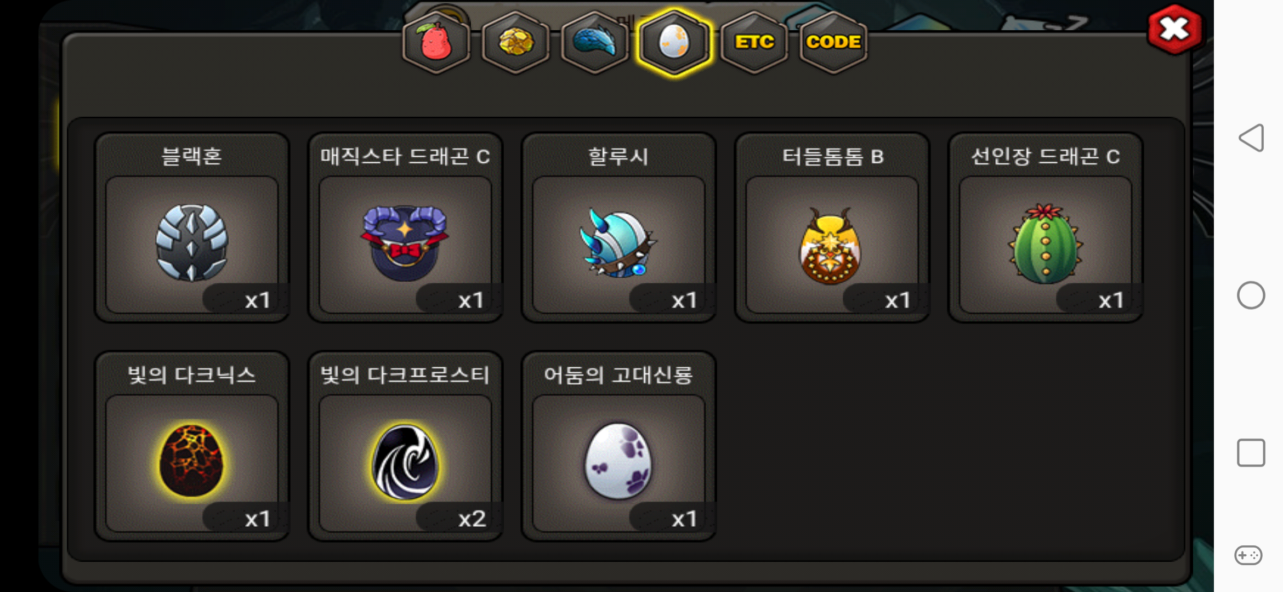
Task: Switch to the ETC tab
Action: pyautogui.click(x=754, y=42)
